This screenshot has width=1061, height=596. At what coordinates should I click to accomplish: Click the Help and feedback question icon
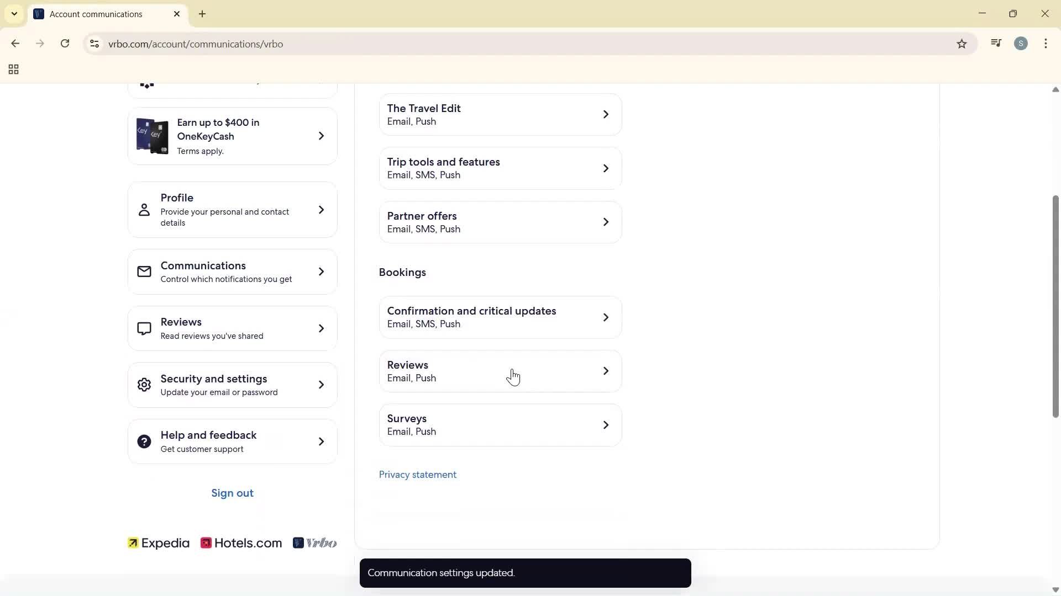pos(144,441)
